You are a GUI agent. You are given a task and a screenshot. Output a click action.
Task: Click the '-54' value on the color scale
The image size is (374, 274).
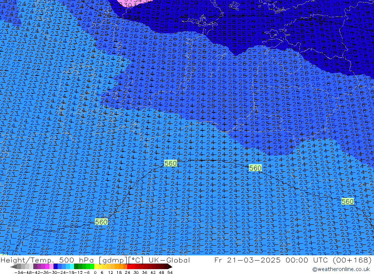tap(19, 272)
